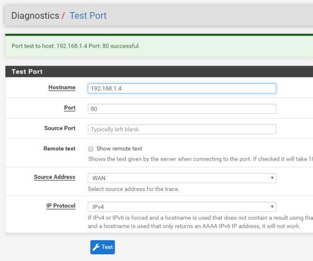Click the Hostname field containing 192.168.1.4

click(x=182, y=88)
